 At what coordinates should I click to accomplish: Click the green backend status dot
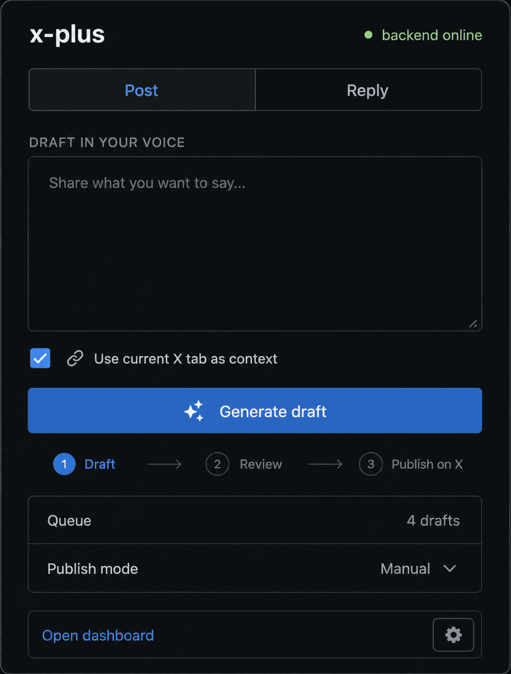point(368,35)
